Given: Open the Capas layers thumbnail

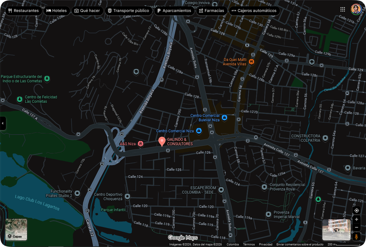Looking at the screenshot, I should click(16, 229).
